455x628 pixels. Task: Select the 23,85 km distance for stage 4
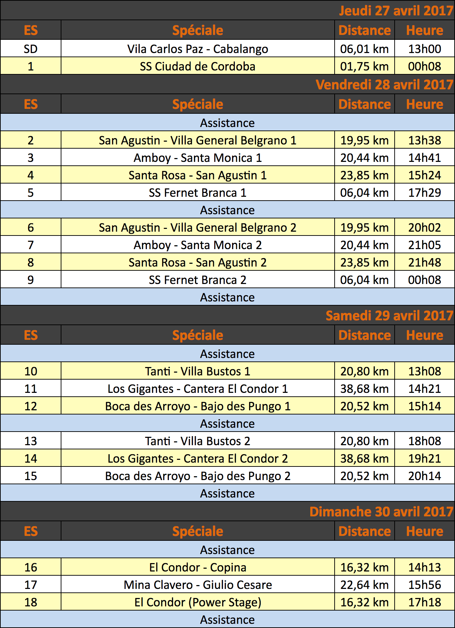[365, 175]
